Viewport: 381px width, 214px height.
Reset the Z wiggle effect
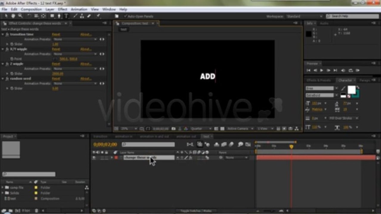tap(56, 64)
